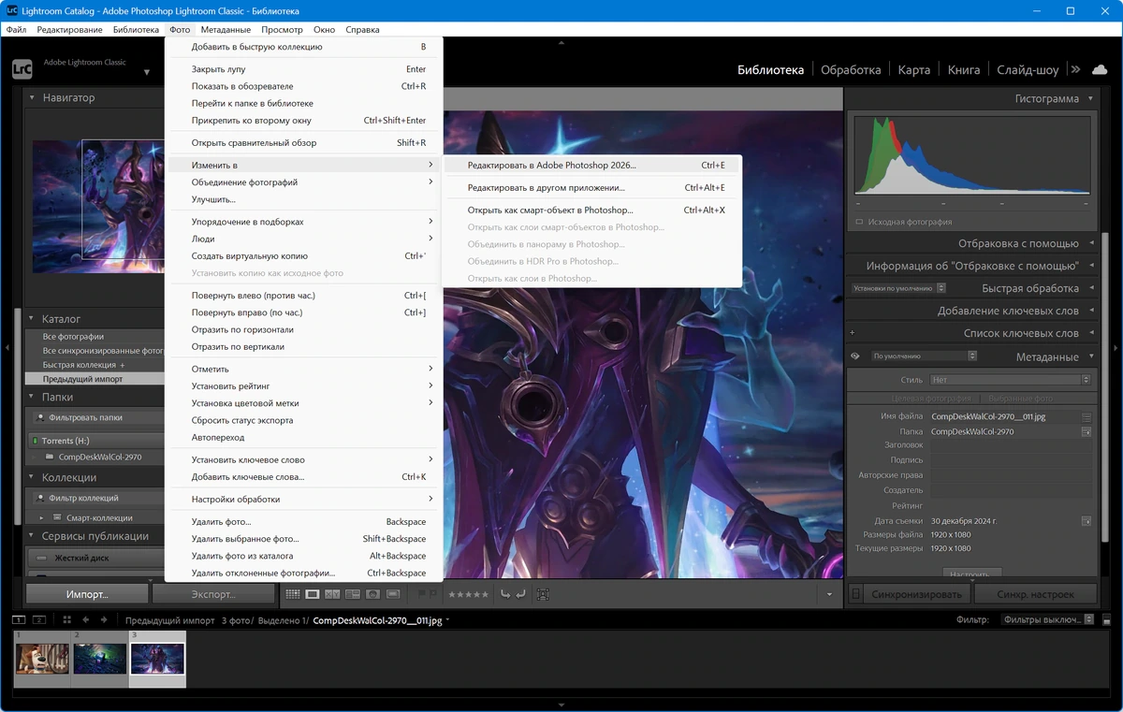The image size is (1123, 712).
Task: Toggle the frame overlay icon at toolbar's right end
Action: [543, 594]
